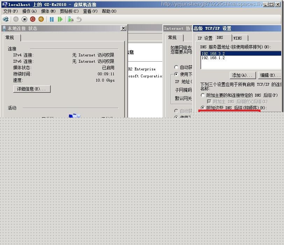Switch to the DNS tab
The width and height of the screenshot is (284, 245).
(223, 37)
